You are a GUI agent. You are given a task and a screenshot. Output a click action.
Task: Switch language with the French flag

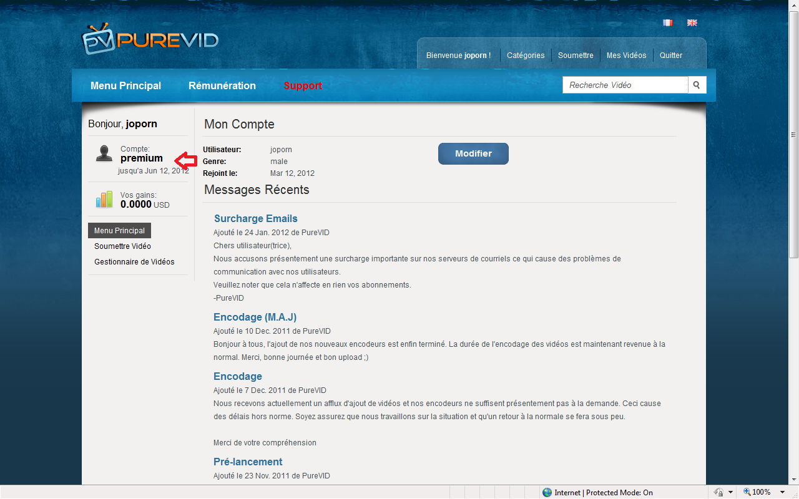click(668, 22)
